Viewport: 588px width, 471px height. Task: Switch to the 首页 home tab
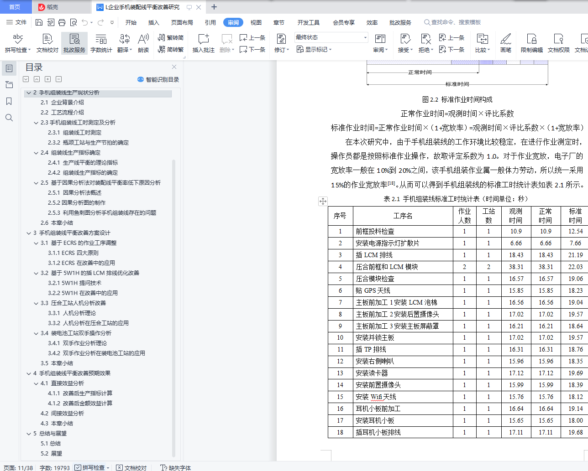[15, 7]
